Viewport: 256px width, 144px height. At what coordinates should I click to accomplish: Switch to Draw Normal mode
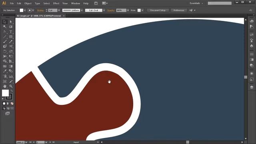pos(4,108)
